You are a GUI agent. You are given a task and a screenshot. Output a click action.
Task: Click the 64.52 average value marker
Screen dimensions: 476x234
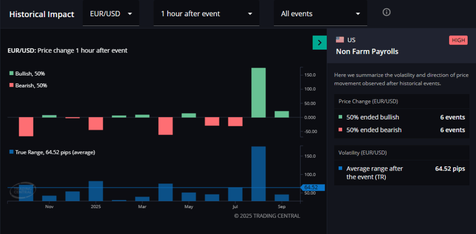pyautogui.click(x=311, y=187)
